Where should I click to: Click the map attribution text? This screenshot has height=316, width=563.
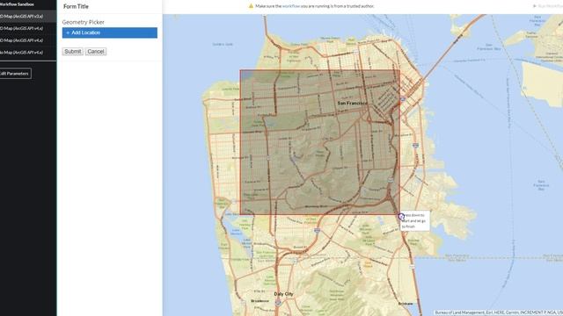click(499, 312)
